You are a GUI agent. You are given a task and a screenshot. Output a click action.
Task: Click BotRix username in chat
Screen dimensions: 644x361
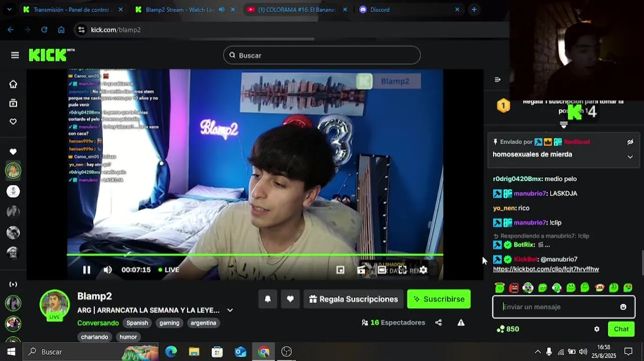pyautogui.click(x=524, y=245)
